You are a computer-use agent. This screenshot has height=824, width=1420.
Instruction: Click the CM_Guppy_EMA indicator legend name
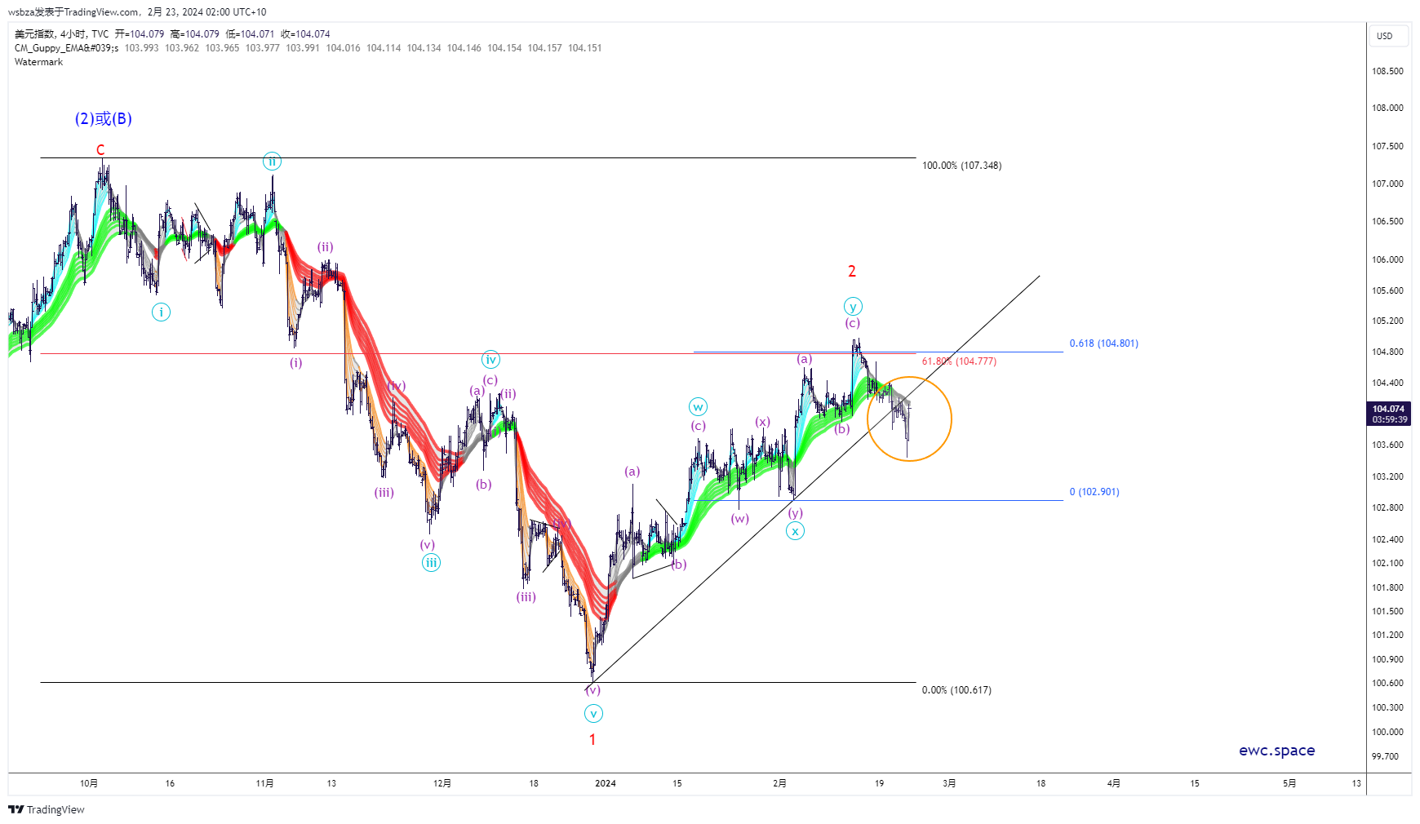click(66, 48)
